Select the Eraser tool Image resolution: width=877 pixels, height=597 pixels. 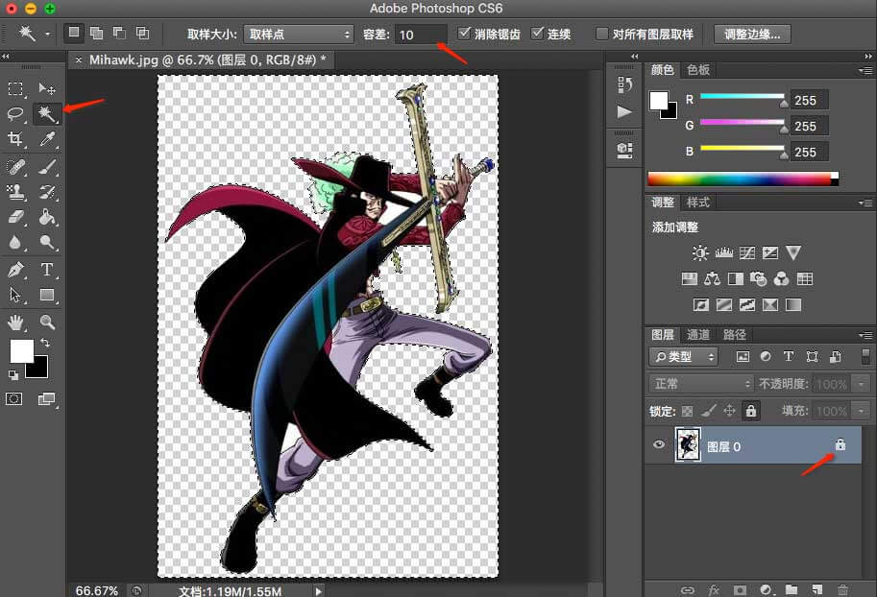(x=15, y=217)
